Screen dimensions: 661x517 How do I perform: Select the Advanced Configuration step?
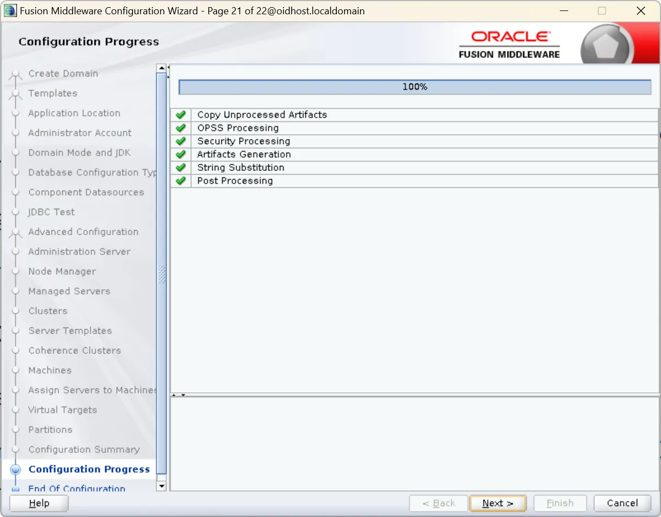[x=84, y=232]
